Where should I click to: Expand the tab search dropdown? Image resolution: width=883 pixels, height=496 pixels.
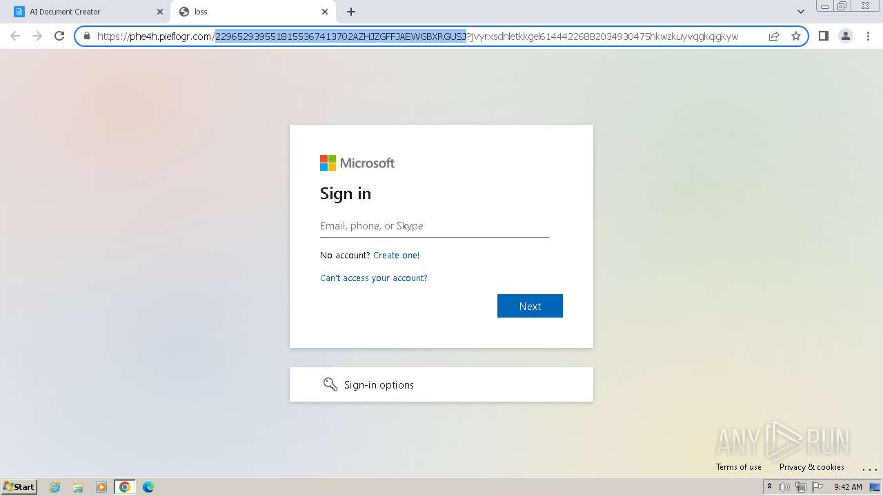(x=800, y=12)
